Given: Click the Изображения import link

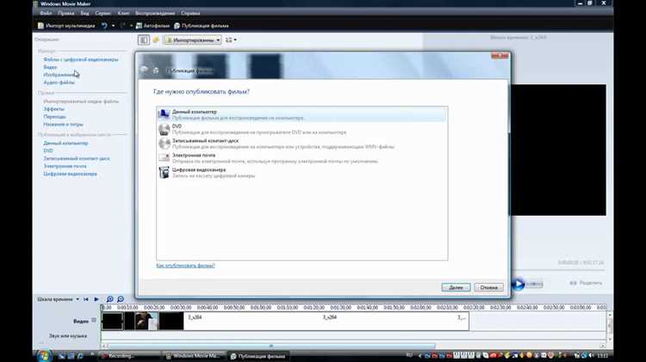Looking at the screenshot, I should click(59, 75).
